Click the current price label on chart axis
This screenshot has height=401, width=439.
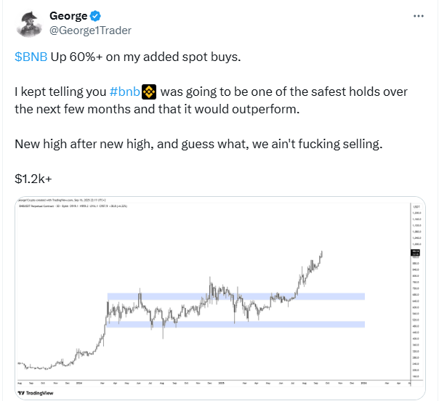pyautogui.click(x=416, y=252)
